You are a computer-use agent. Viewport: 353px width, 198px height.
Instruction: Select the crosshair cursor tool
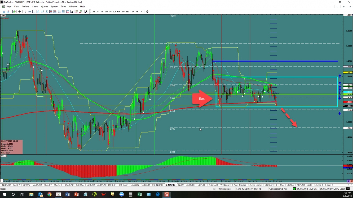click(x=19, y=12)
